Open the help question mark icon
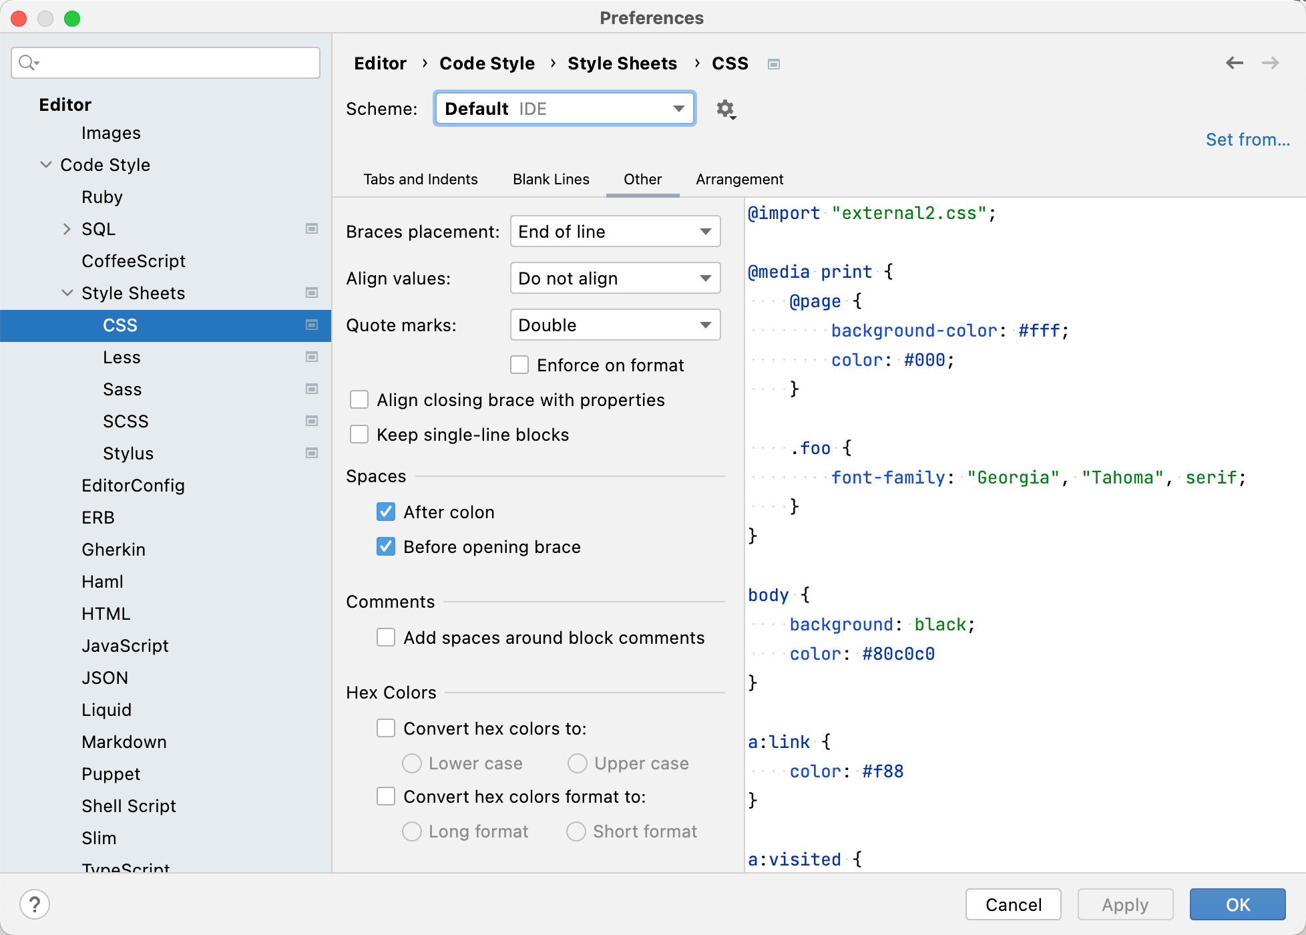Image resolution: width=1306 pixels, height=935 pixels. click(35, 904)
